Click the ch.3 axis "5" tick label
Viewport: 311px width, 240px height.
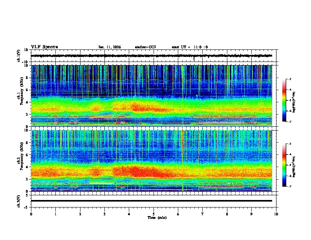[x=27, y=195]
